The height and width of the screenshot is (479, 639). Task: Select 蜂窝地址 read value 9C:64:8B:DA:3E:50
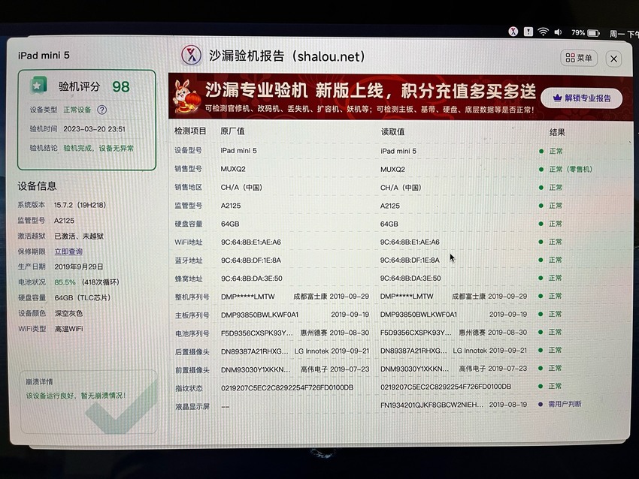point(410,279)
